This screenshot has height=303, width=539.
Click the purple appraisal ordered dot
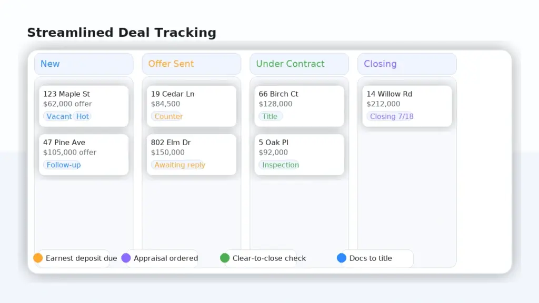pyautogui.click(x=126, y=258)
